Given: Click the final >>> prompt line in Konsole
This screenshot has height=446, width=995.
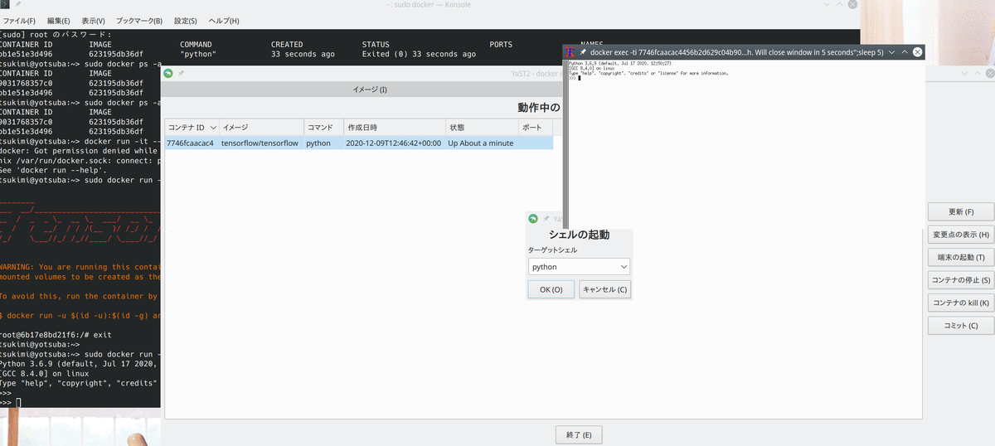Looking at the screenshot, I should pos(10,402).
